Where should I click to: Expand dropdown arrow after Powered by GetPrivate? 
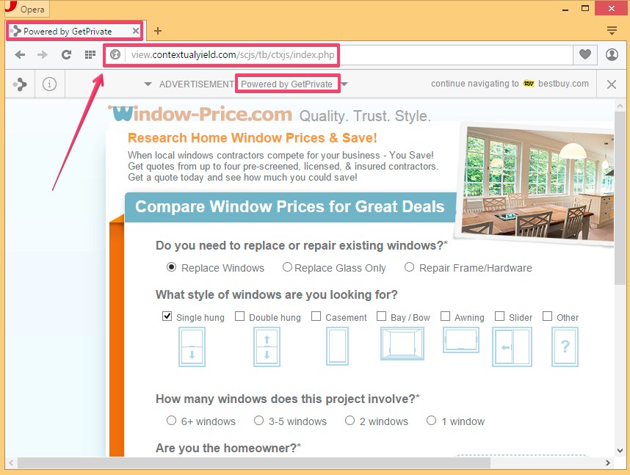pos(344,84)
